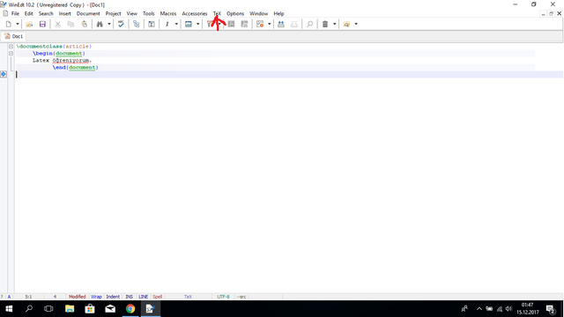
Task: Click the blue toolbar icon left of the grayed-out one
Action: 281,24
